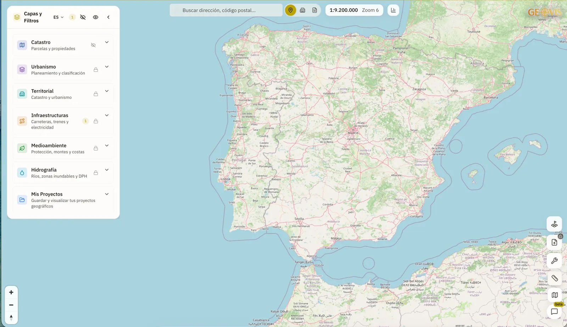
Task: Expand the Urbanismo section
Action: (x=107, y=67)
